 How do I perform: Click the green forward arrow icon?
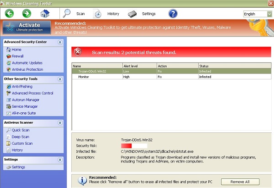[26, 13]
